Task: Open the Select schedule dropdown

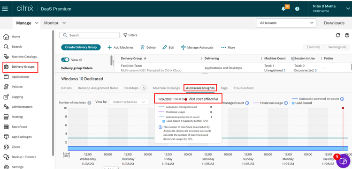Action: pos(129,102)
